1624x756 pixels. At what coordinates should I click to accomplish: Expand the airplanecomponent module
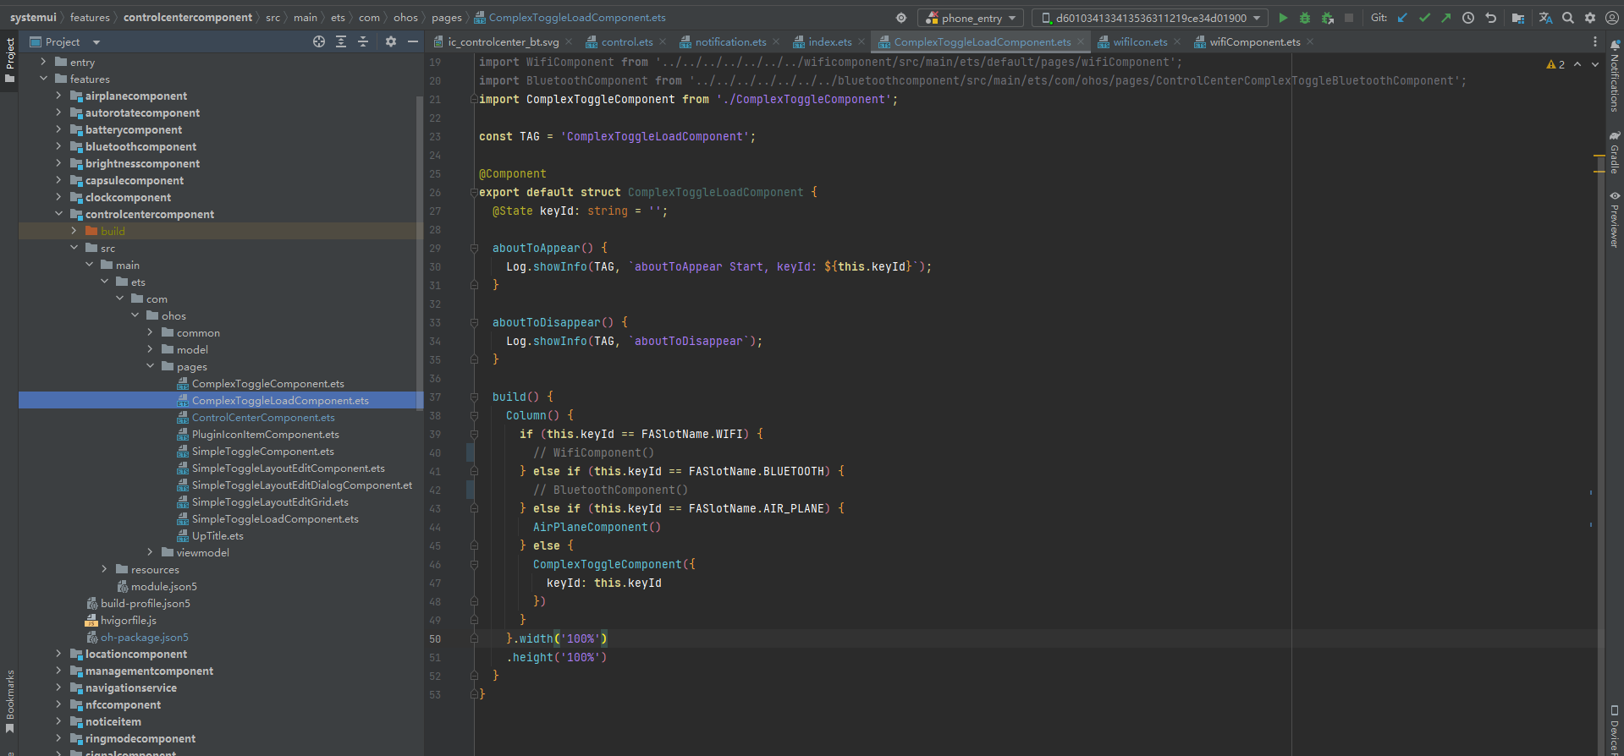(59, 96)
